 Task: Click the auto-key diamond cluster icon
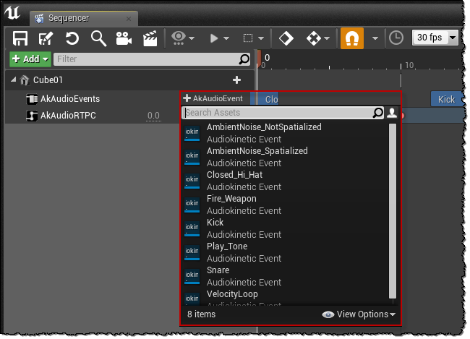pyautogui.click(x=314, y=38)
